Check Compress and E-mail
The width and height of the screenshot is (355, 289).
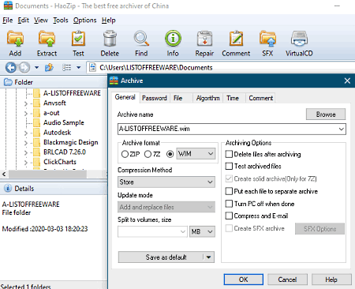(229, 216)
